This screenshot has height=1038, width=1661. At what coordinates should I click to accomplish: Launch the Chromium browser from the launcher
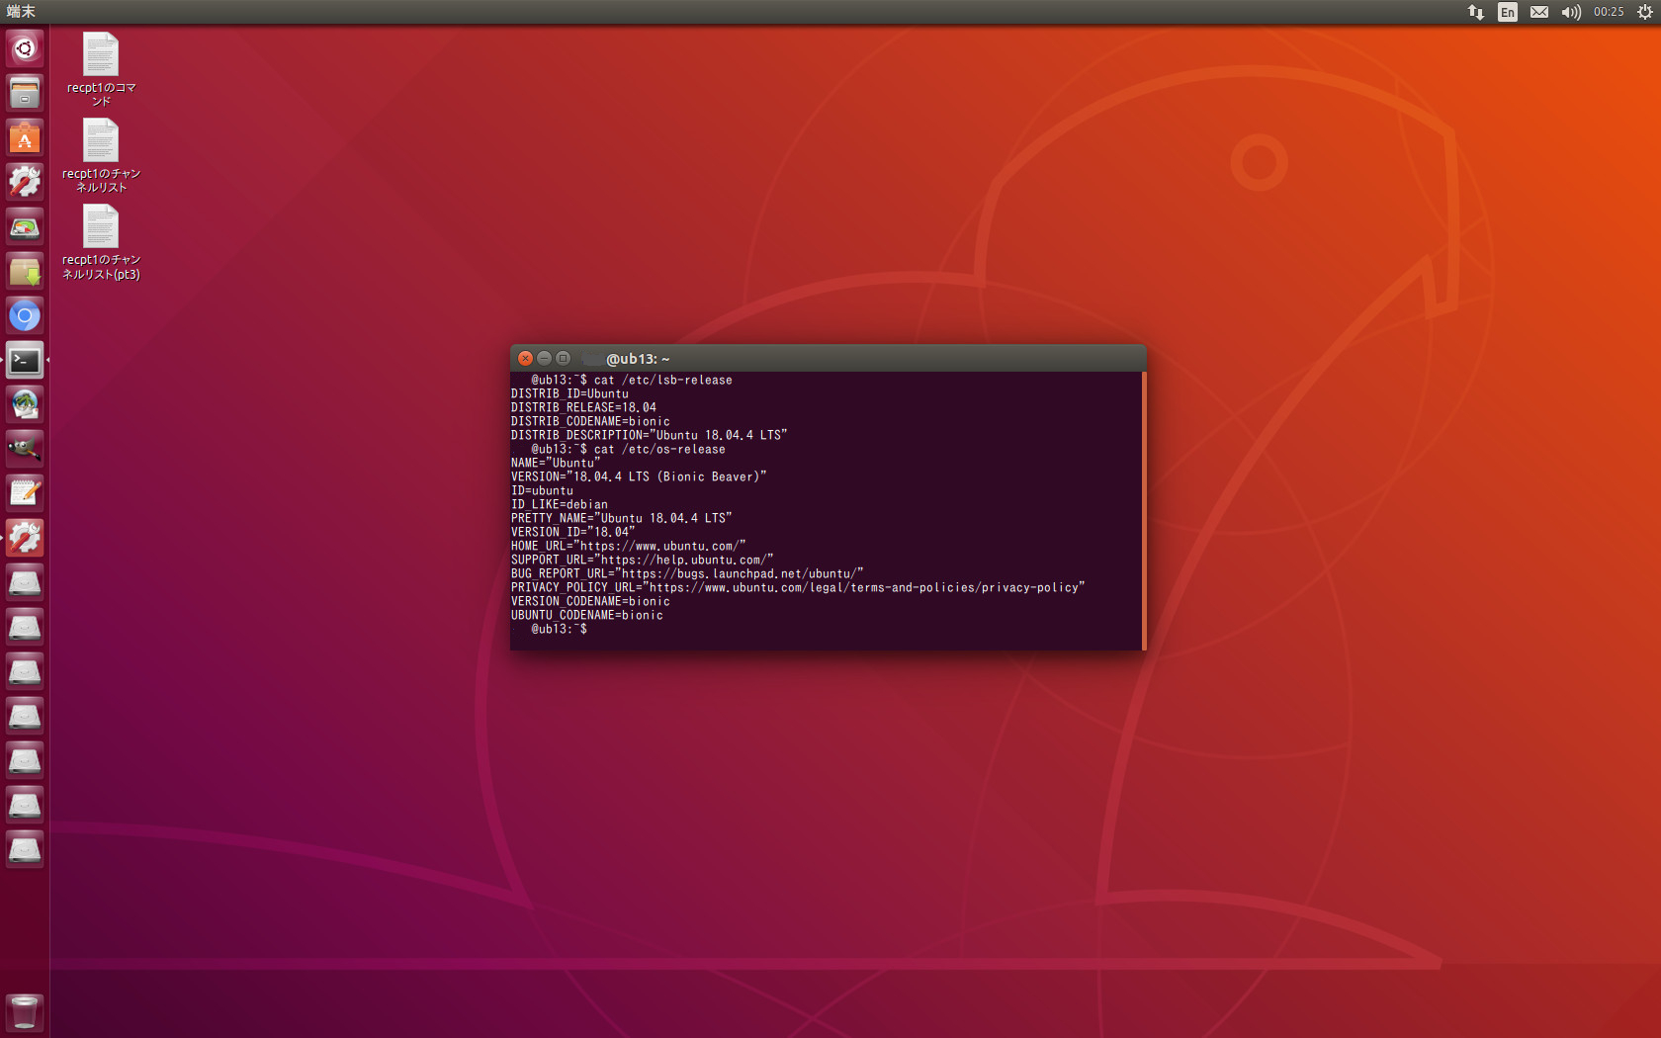coord(25,315)
